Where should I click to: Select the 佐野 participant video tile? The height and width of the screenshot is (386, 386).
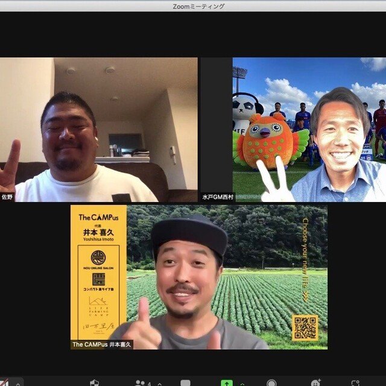(99, 130)
